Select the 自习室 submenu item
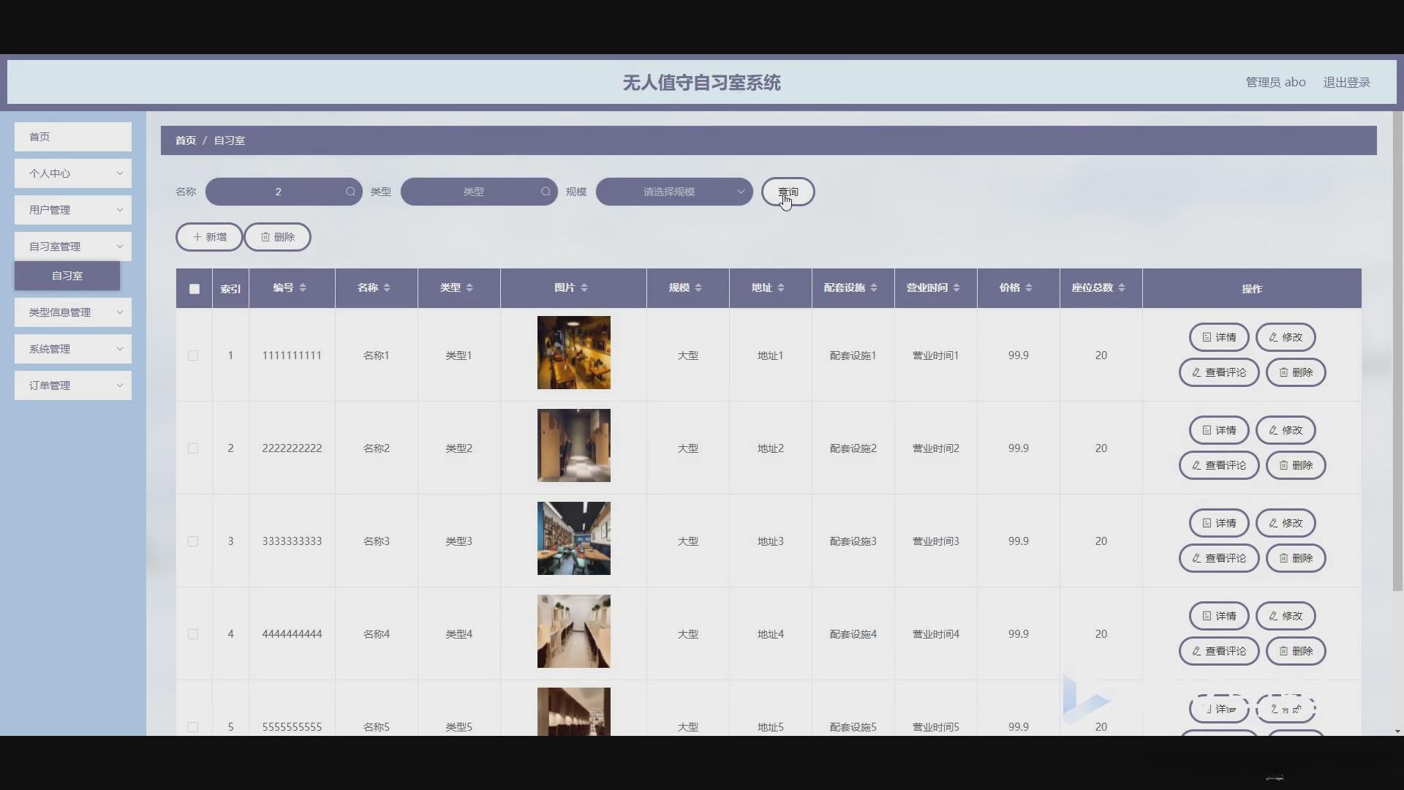The image size is (1404, 790). pos(67,276)
